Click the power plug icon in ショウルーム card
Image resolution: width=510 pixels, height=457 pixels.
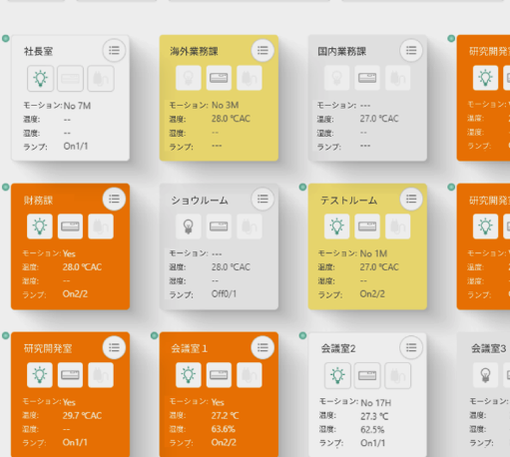(x=250, y=227)
